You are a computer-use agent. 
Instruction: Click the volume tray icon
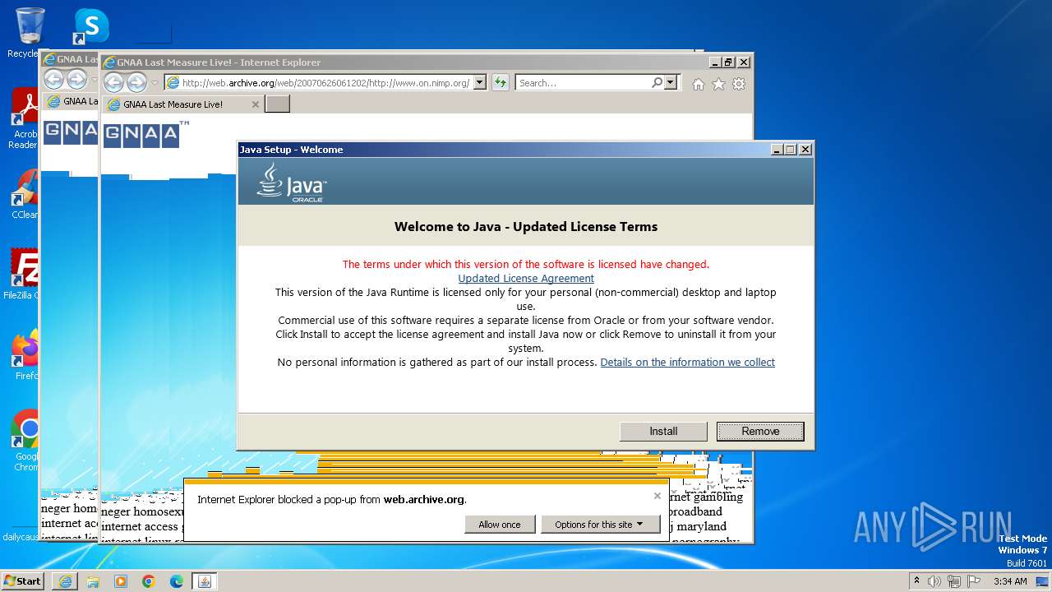(x=934, y=581)
